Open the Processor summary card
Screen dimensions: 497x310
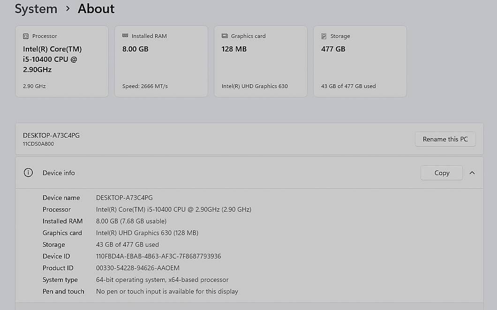pyautogui.click(x=62, y=61)
